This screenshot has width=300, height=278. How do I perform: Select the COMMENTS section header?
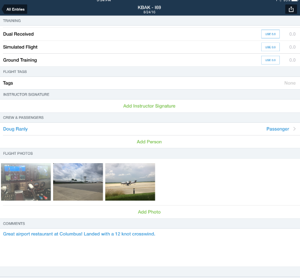pos(14,224)
